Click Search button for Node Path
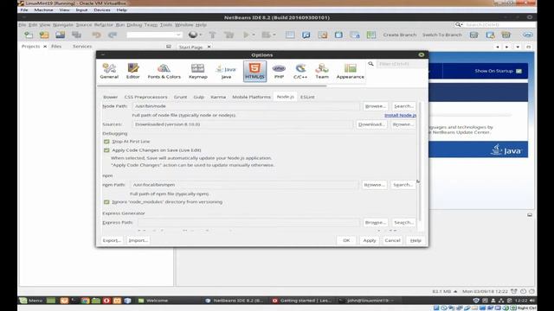Viewport: 554px width, 311px height. point(403,106)
